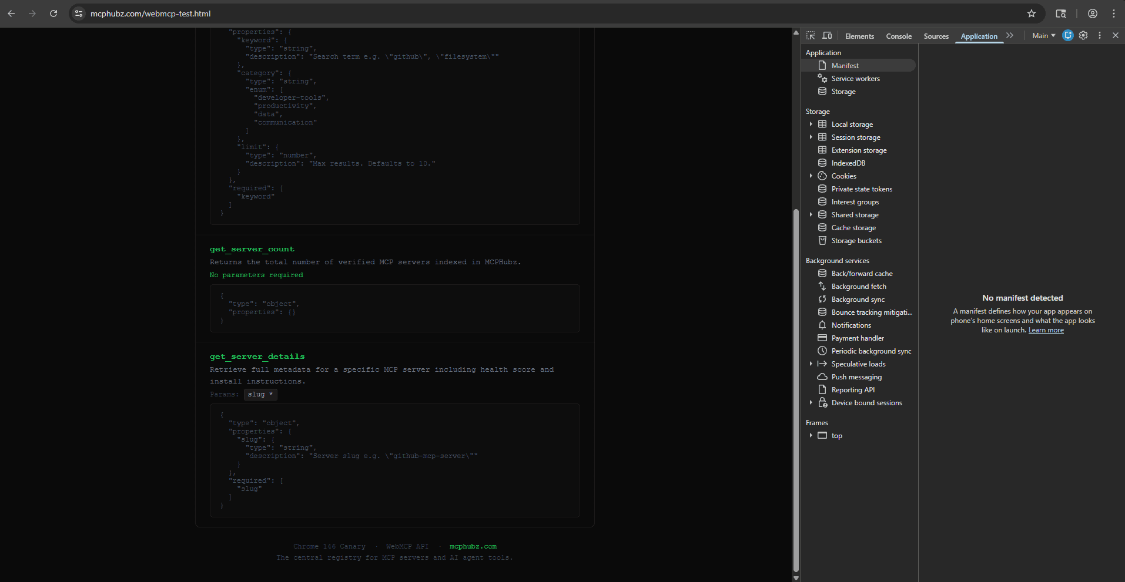Screen dimensions: 1125x582
Task: Expand the Cookies section arrow
Action: (x=811, y=176)
